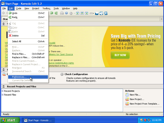Image resolution: width=164 pixels, height=123 pixels.
Task: Open help via blue question mark icon
Action: click(x=66, y=13)
